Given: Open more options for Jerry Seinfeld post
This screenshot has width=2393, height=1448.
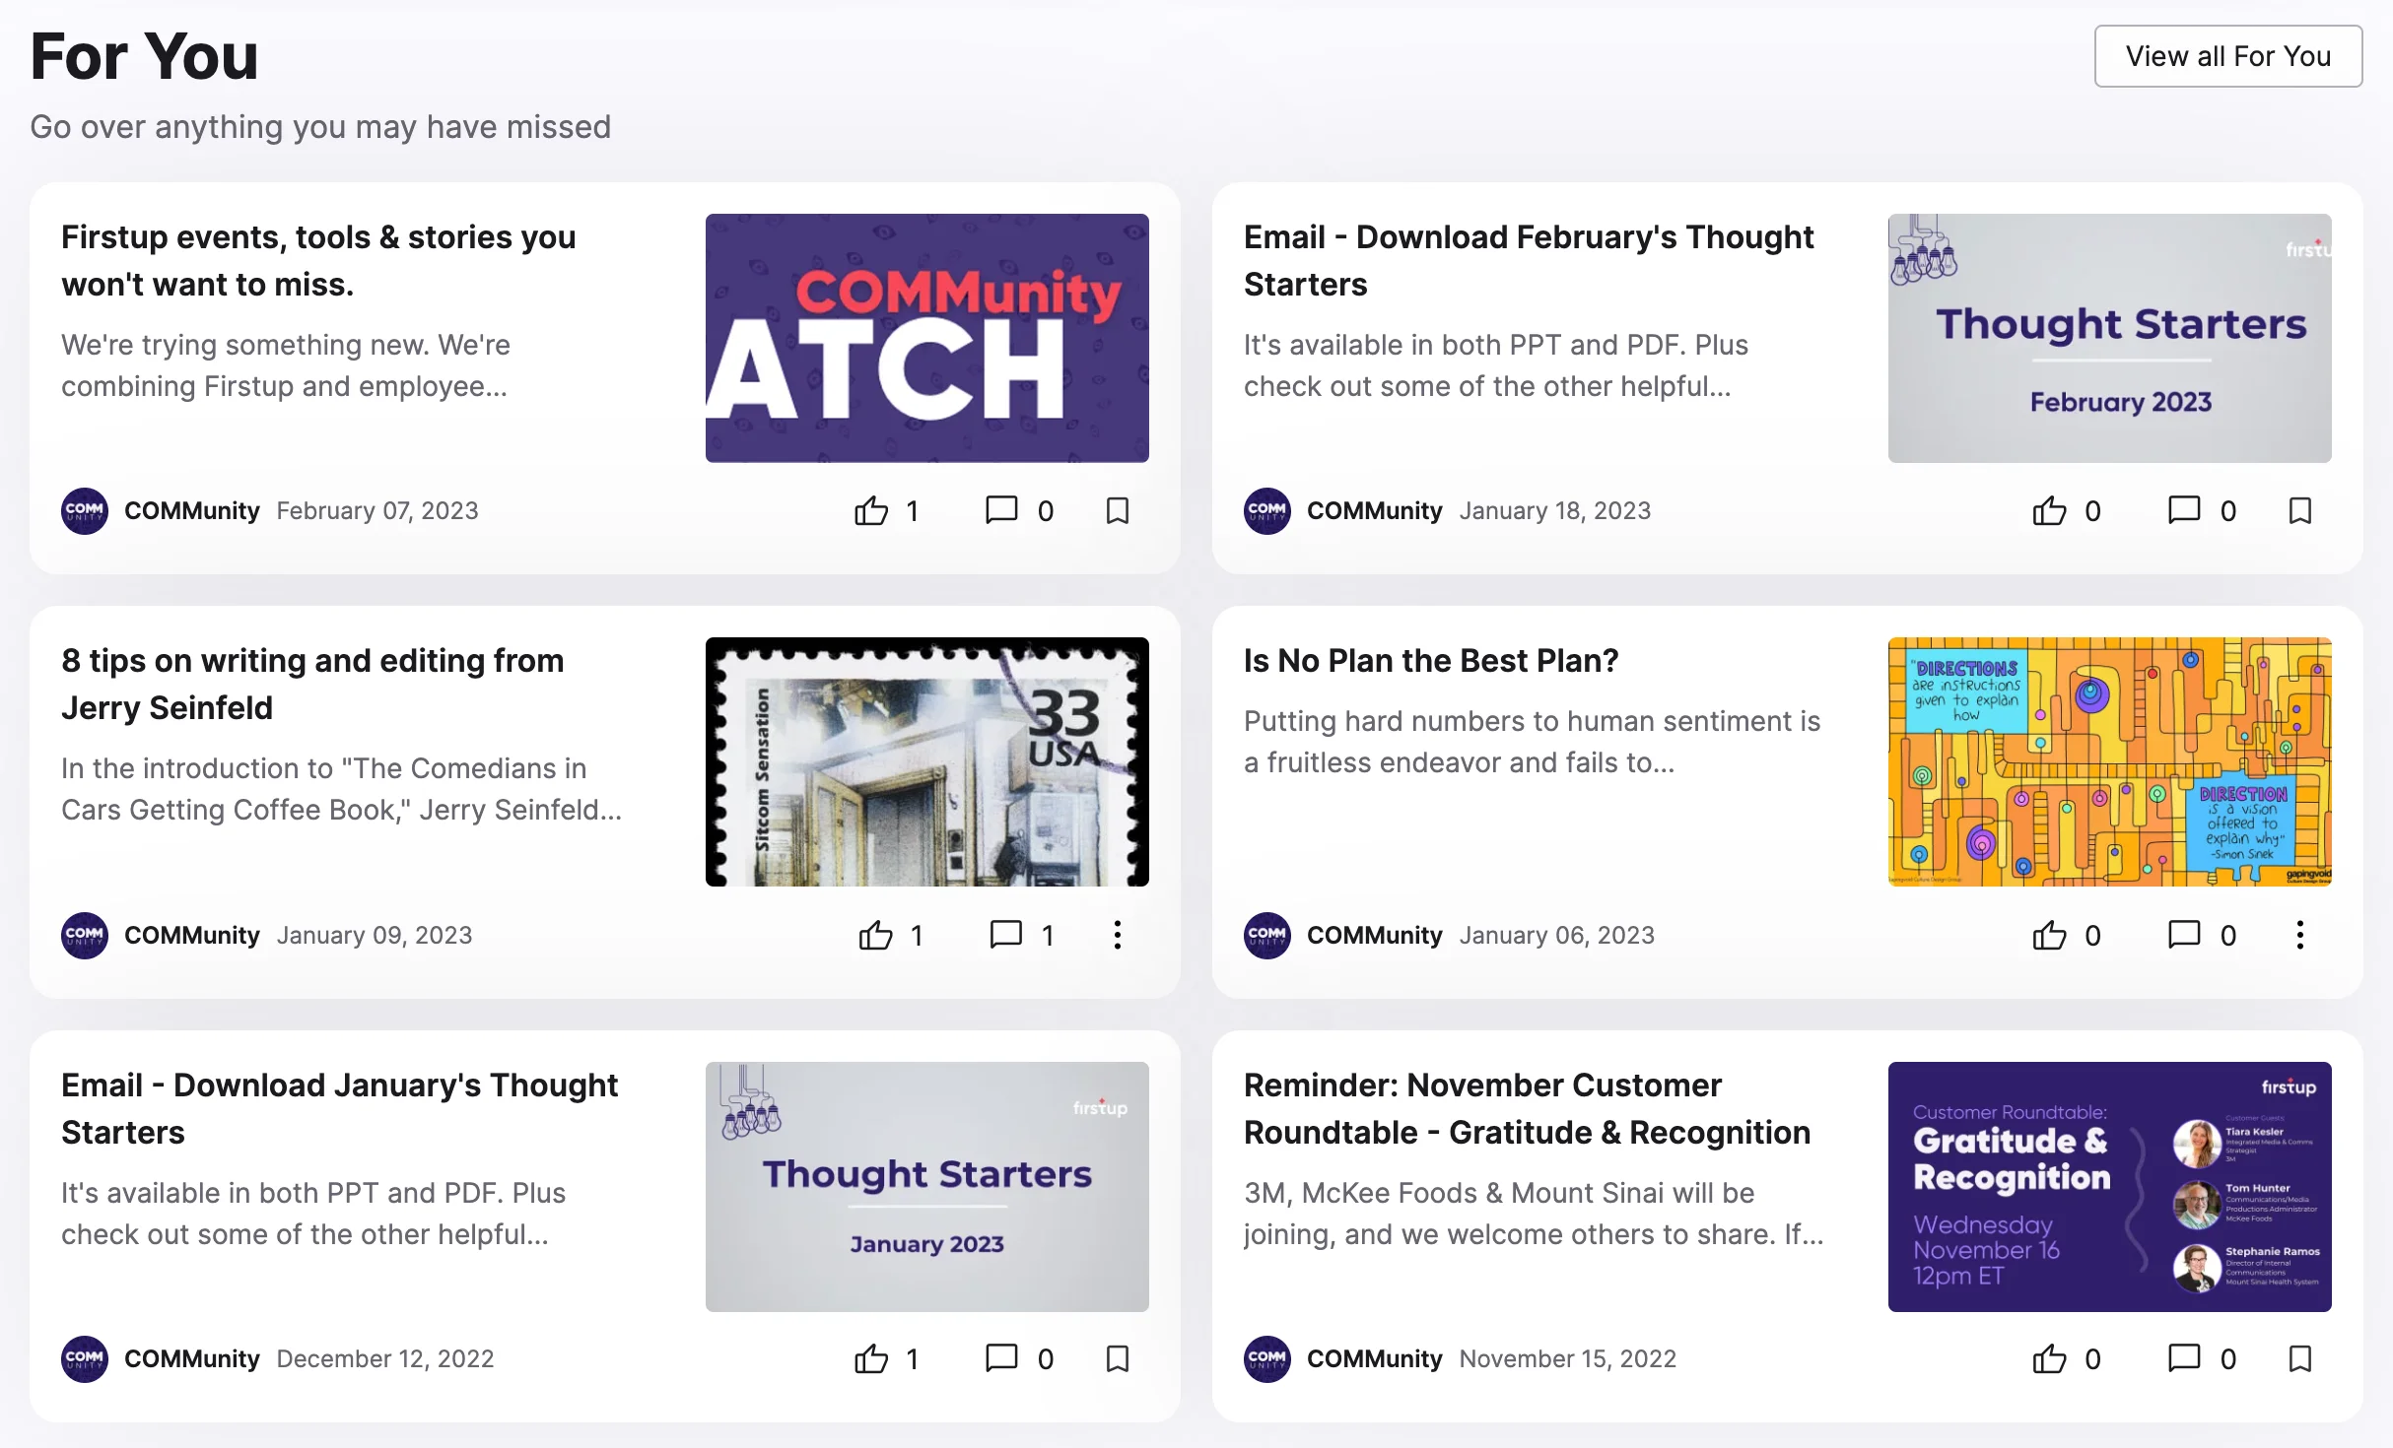Looking at the screenshot, I should pyautogui.click(x=1117, y=935).
